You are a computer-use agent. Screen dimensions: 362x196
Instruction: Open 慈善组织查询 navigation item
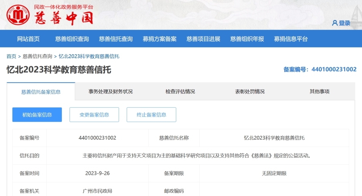point(72,39)
